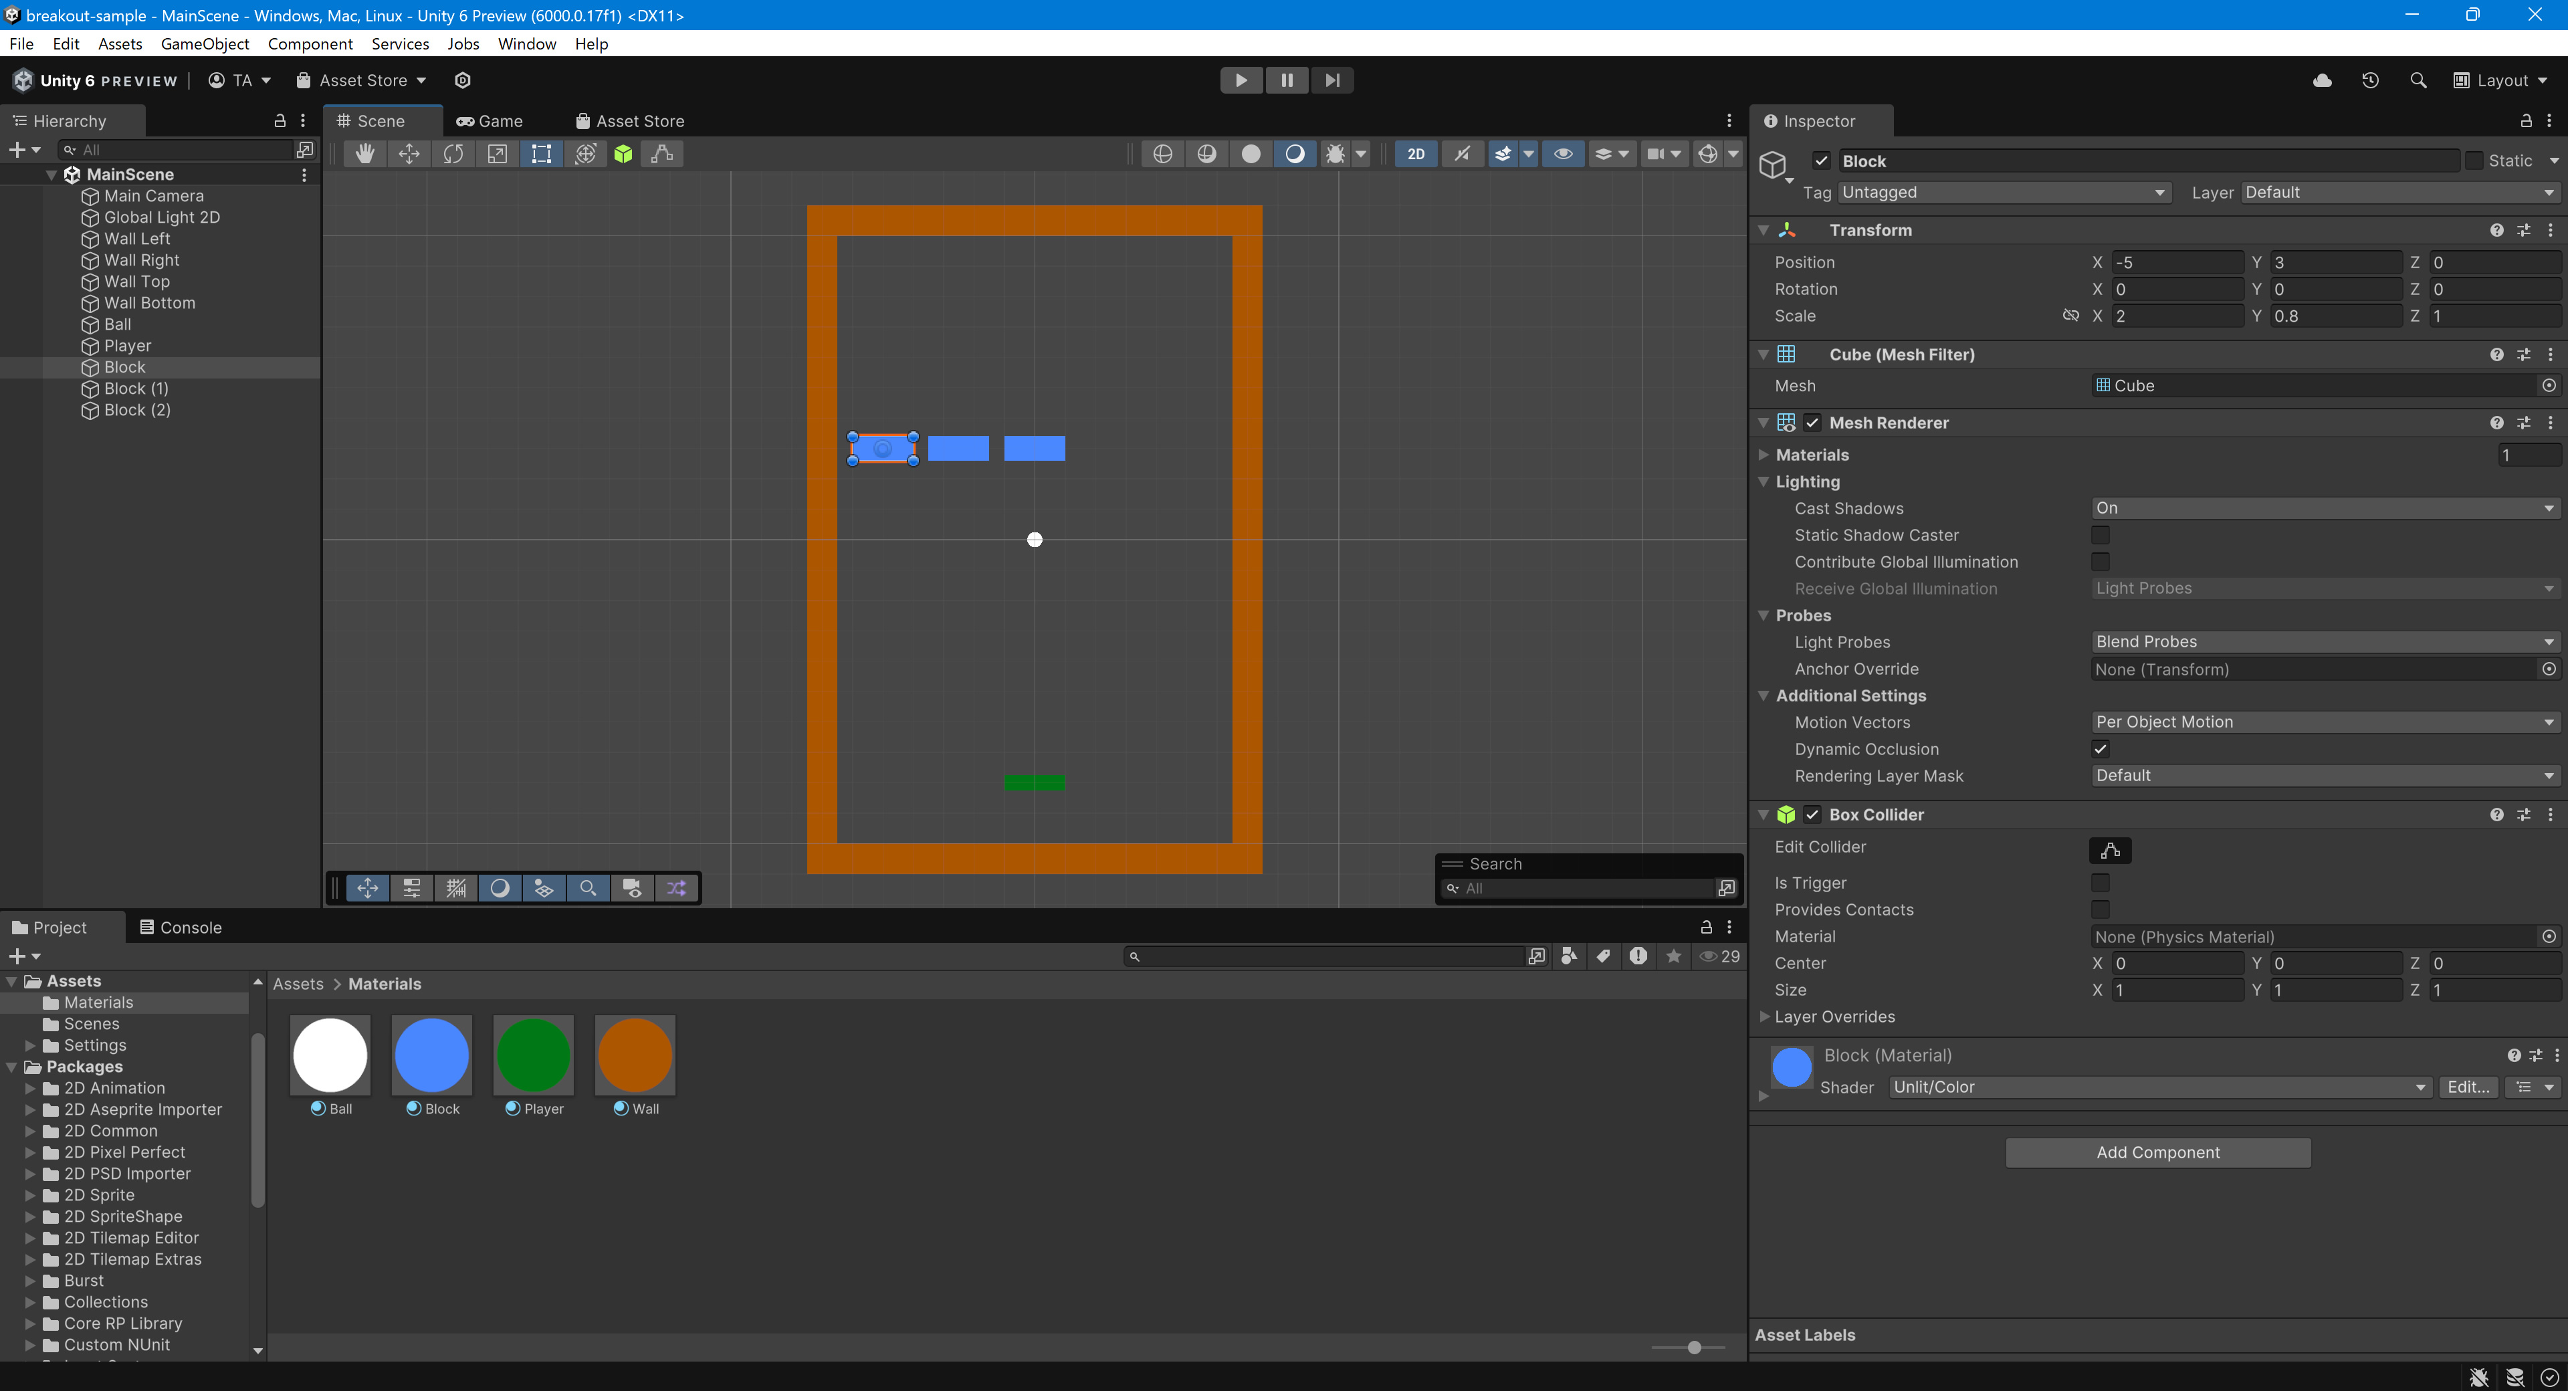
Task: Enable Contribute Global Illumination checkbox
Action: click(2101, 562)
